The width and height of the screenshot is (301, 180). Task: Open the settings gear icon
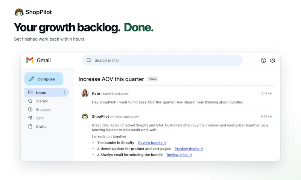pos(272,61)
